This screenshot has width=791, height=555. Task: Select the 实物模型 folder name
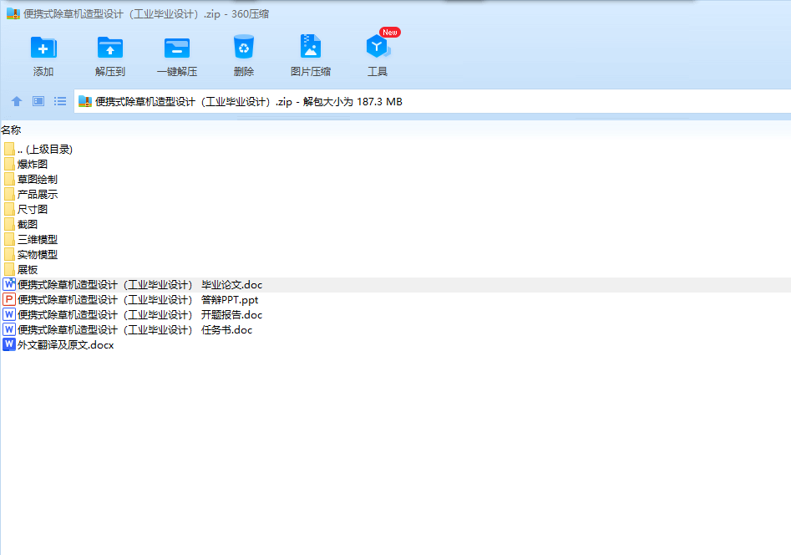(x=38, y=255)
